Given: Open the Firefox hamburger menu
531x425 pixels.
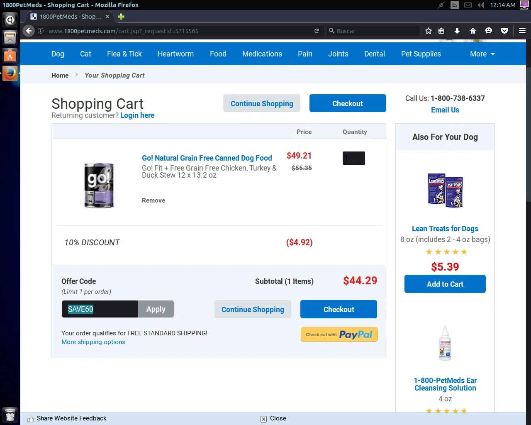Looking at the screenshot, I should pos(522,31).
